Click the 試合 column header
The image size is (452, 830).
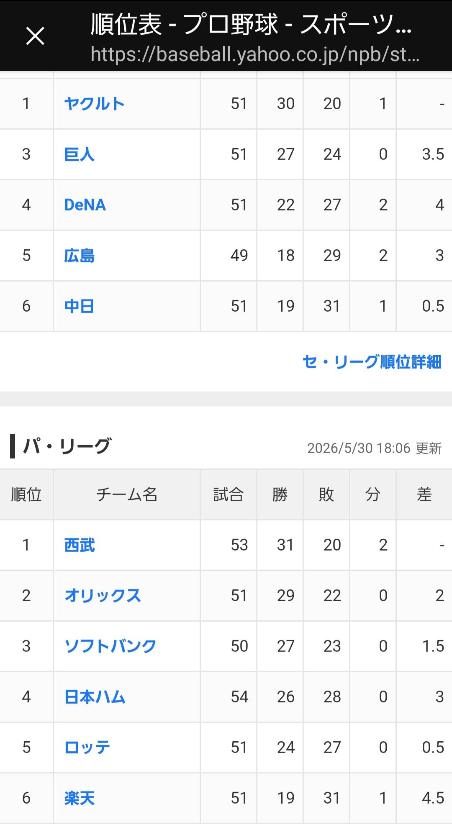pyautogui.click(x=229, y=495)
